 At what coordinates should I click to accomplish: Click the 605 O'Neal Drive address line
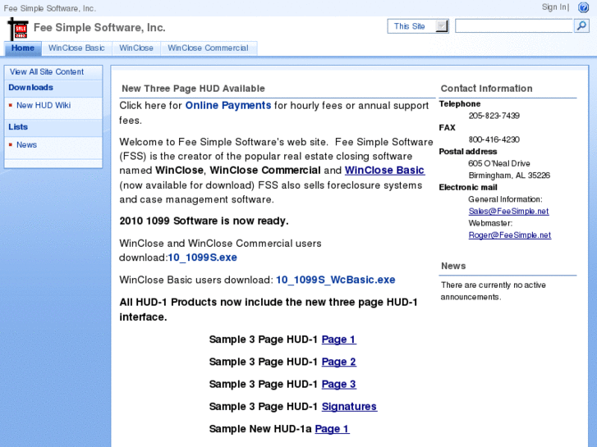(498, 163)
